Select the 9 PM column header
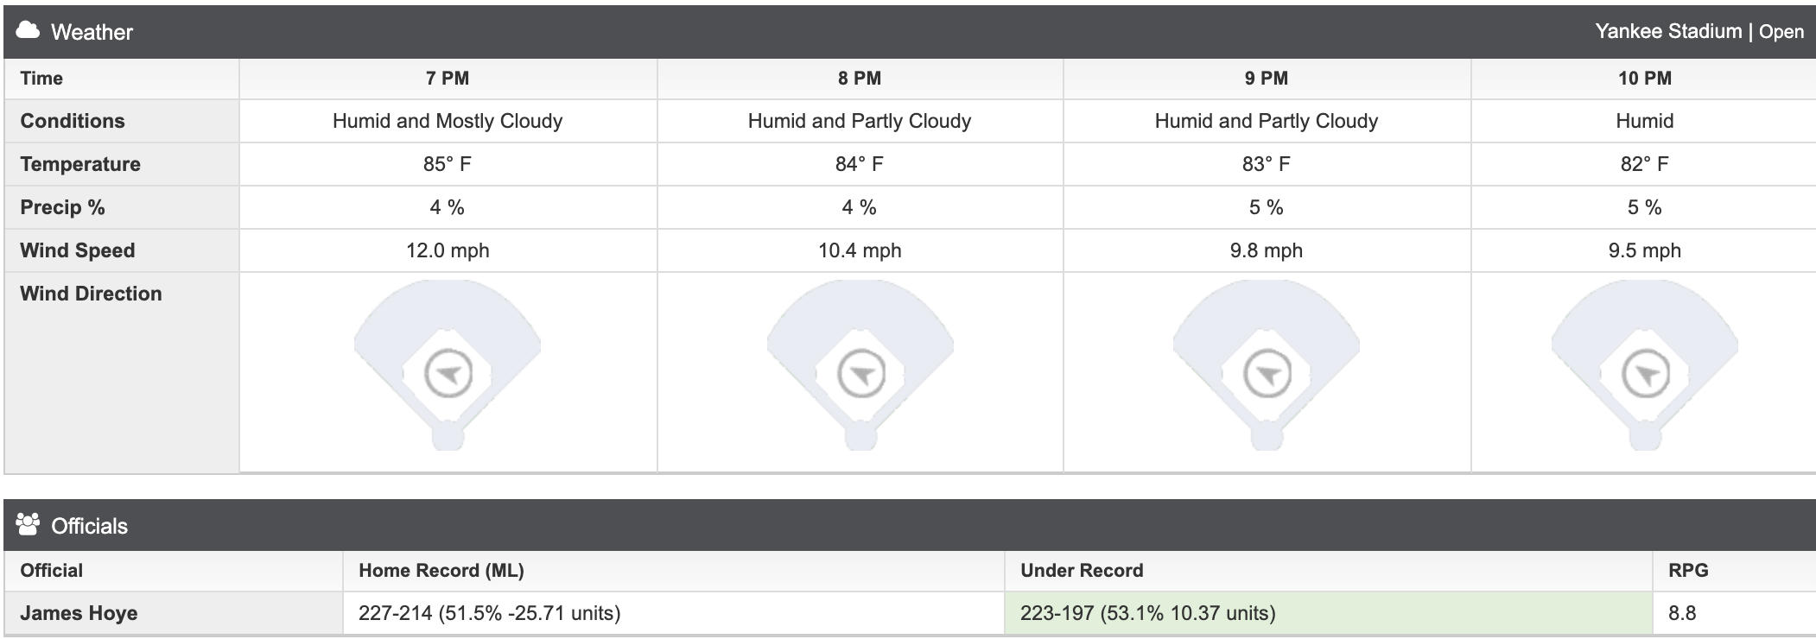The width and height of the screenshot is (1816, 639). (1267, 79)
